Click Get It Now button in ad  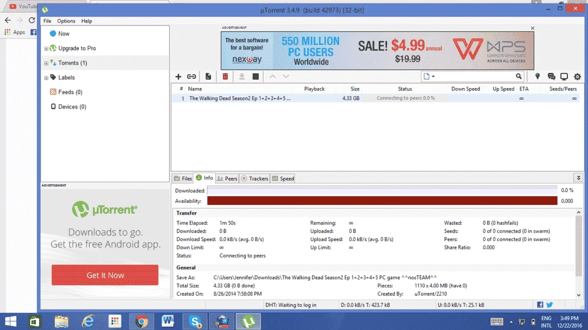click(x=105, y=275)
